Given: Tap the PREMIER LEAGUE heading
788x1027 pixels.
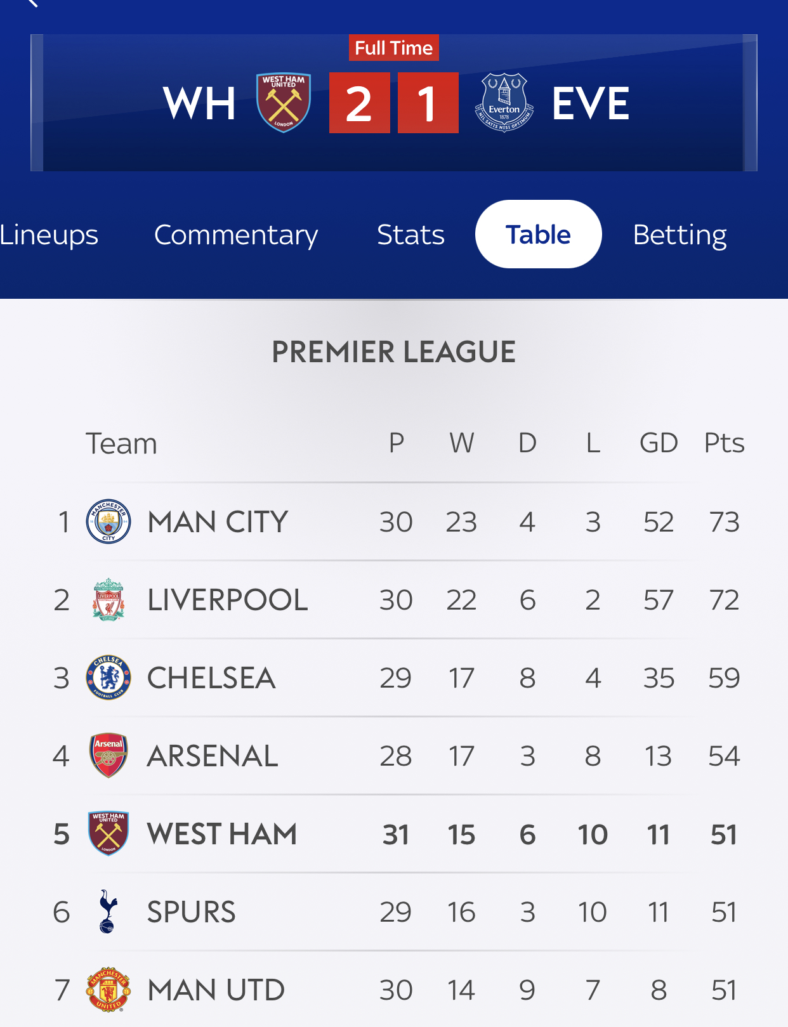Looking at the screenshot, I should 393,352.
